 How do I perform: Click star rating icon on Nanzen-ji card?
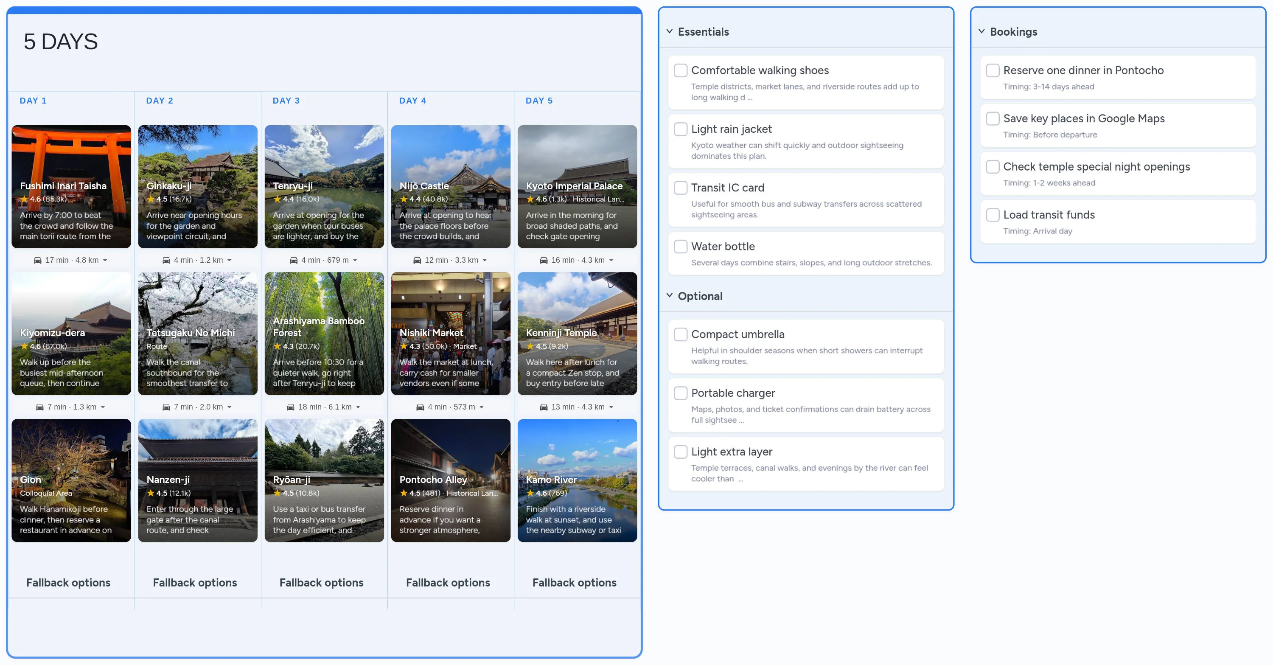click(151, 493)
